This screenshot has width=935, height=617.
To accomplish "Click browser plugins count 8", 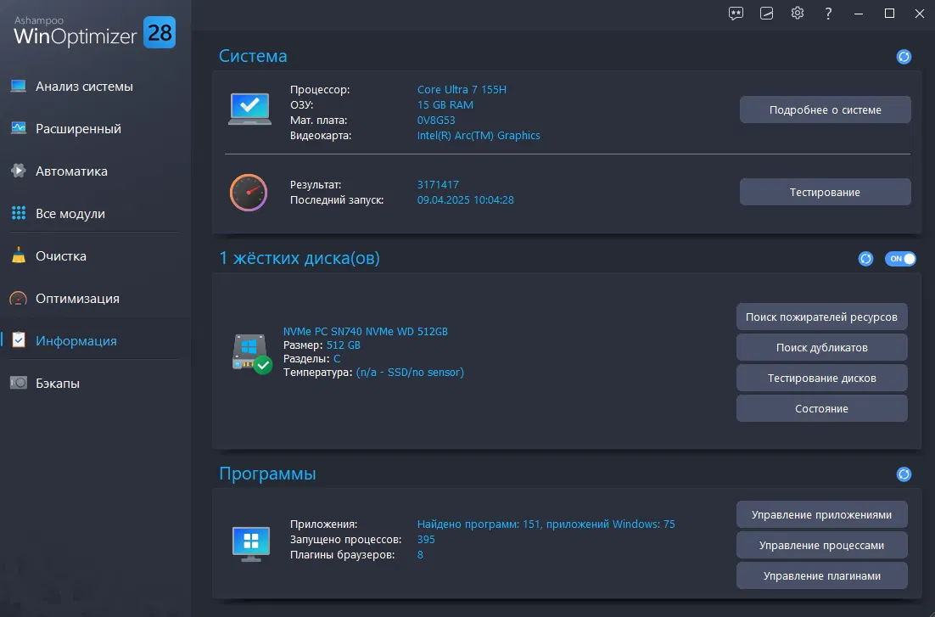I will (x=420, y=555).
